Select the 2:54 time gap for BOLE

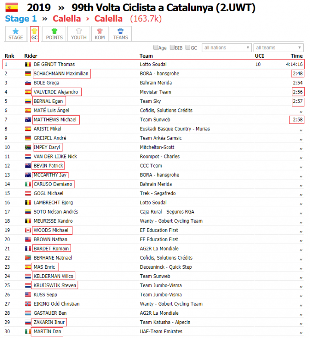click(298, 83)
